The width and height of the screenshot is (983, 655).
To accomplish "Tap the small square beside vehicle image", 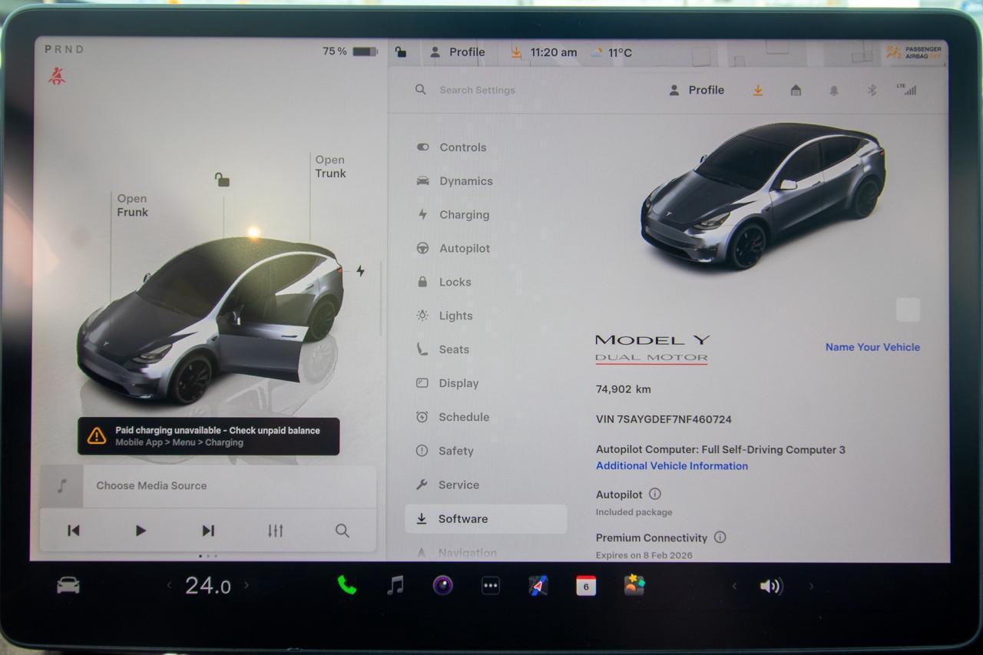I will click(908, 310).
